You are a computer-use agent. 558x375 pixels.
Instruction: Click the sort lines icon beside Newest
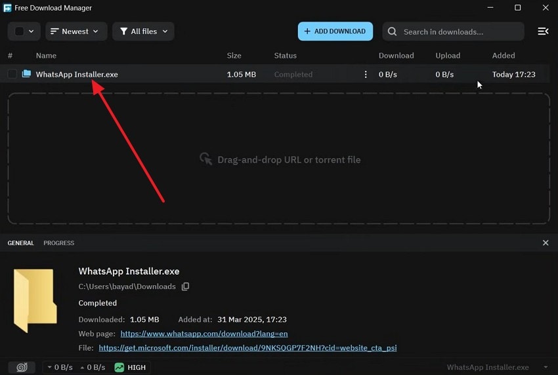[54, 31]
